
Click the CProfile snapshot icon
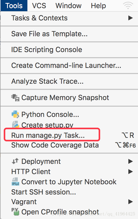[x=15, y=212]
